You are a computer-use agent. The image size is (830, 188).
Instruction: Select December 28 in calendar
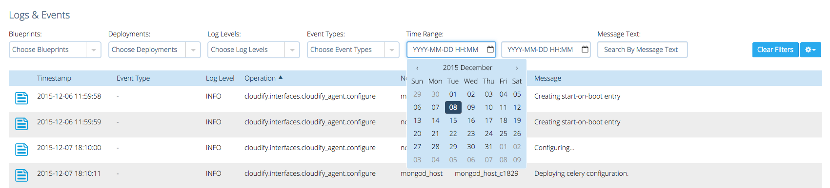pyautogui.click(x=435, y=147)
